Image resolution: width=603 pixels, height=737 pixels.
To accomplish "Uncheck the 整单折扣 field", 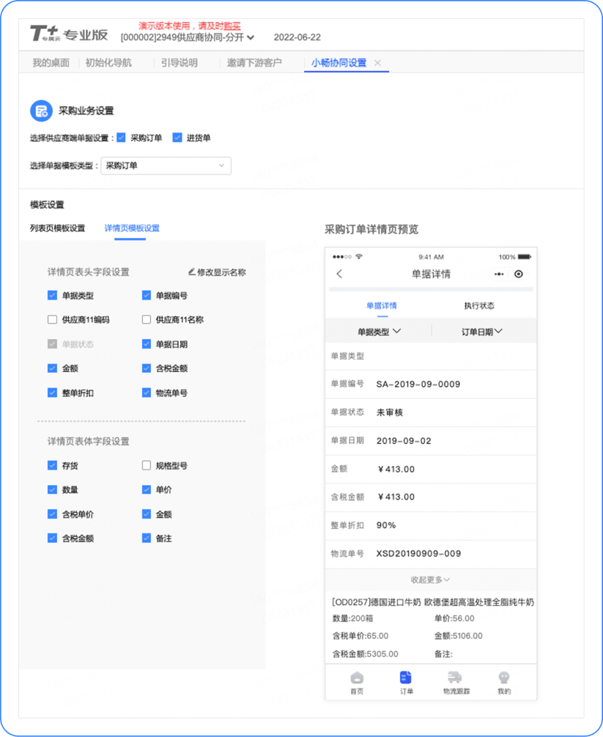I will coord(52,392).
